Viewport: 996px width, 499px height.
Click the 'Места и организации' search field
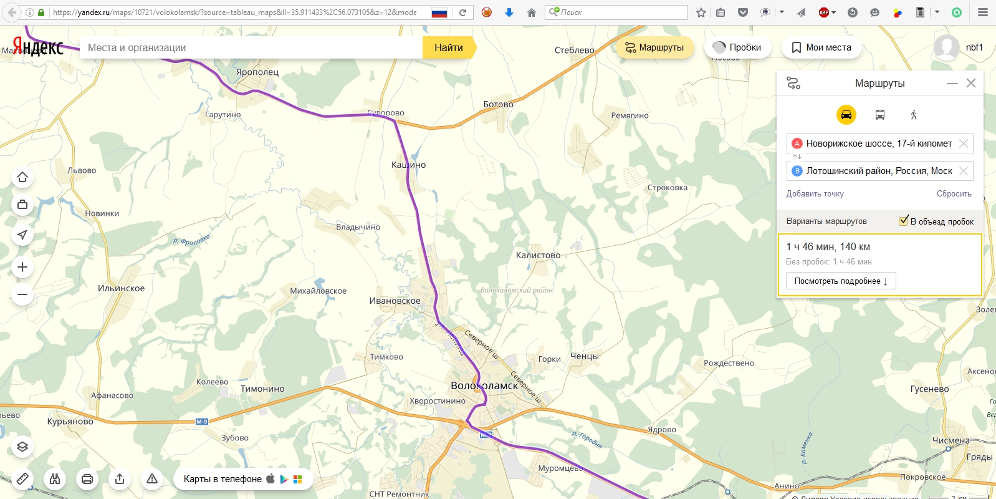pyautogui.click(x=249, y=47)
